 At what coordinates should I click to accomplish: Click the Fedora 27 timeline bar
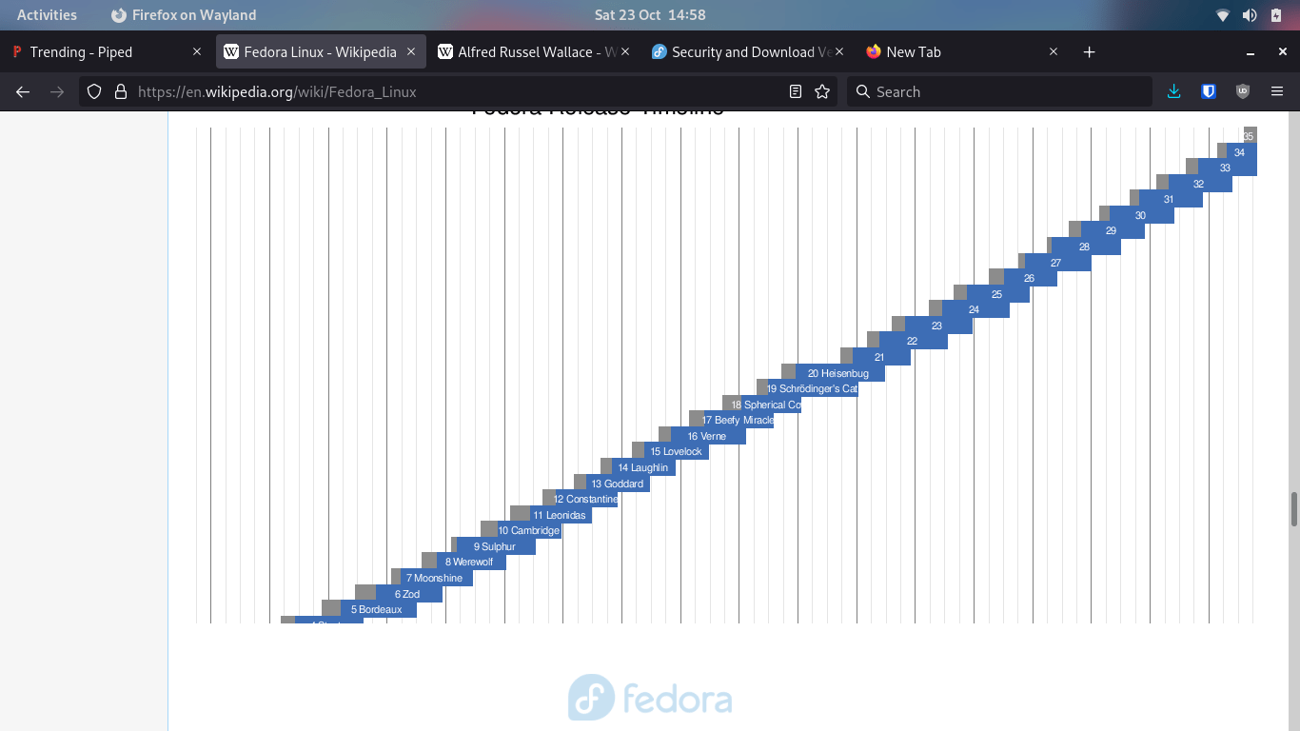[1058, 263]
